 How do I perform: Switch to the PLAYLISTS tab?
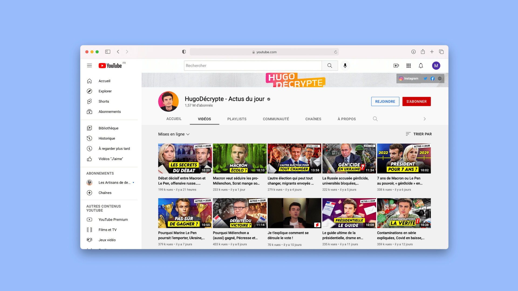237,119
